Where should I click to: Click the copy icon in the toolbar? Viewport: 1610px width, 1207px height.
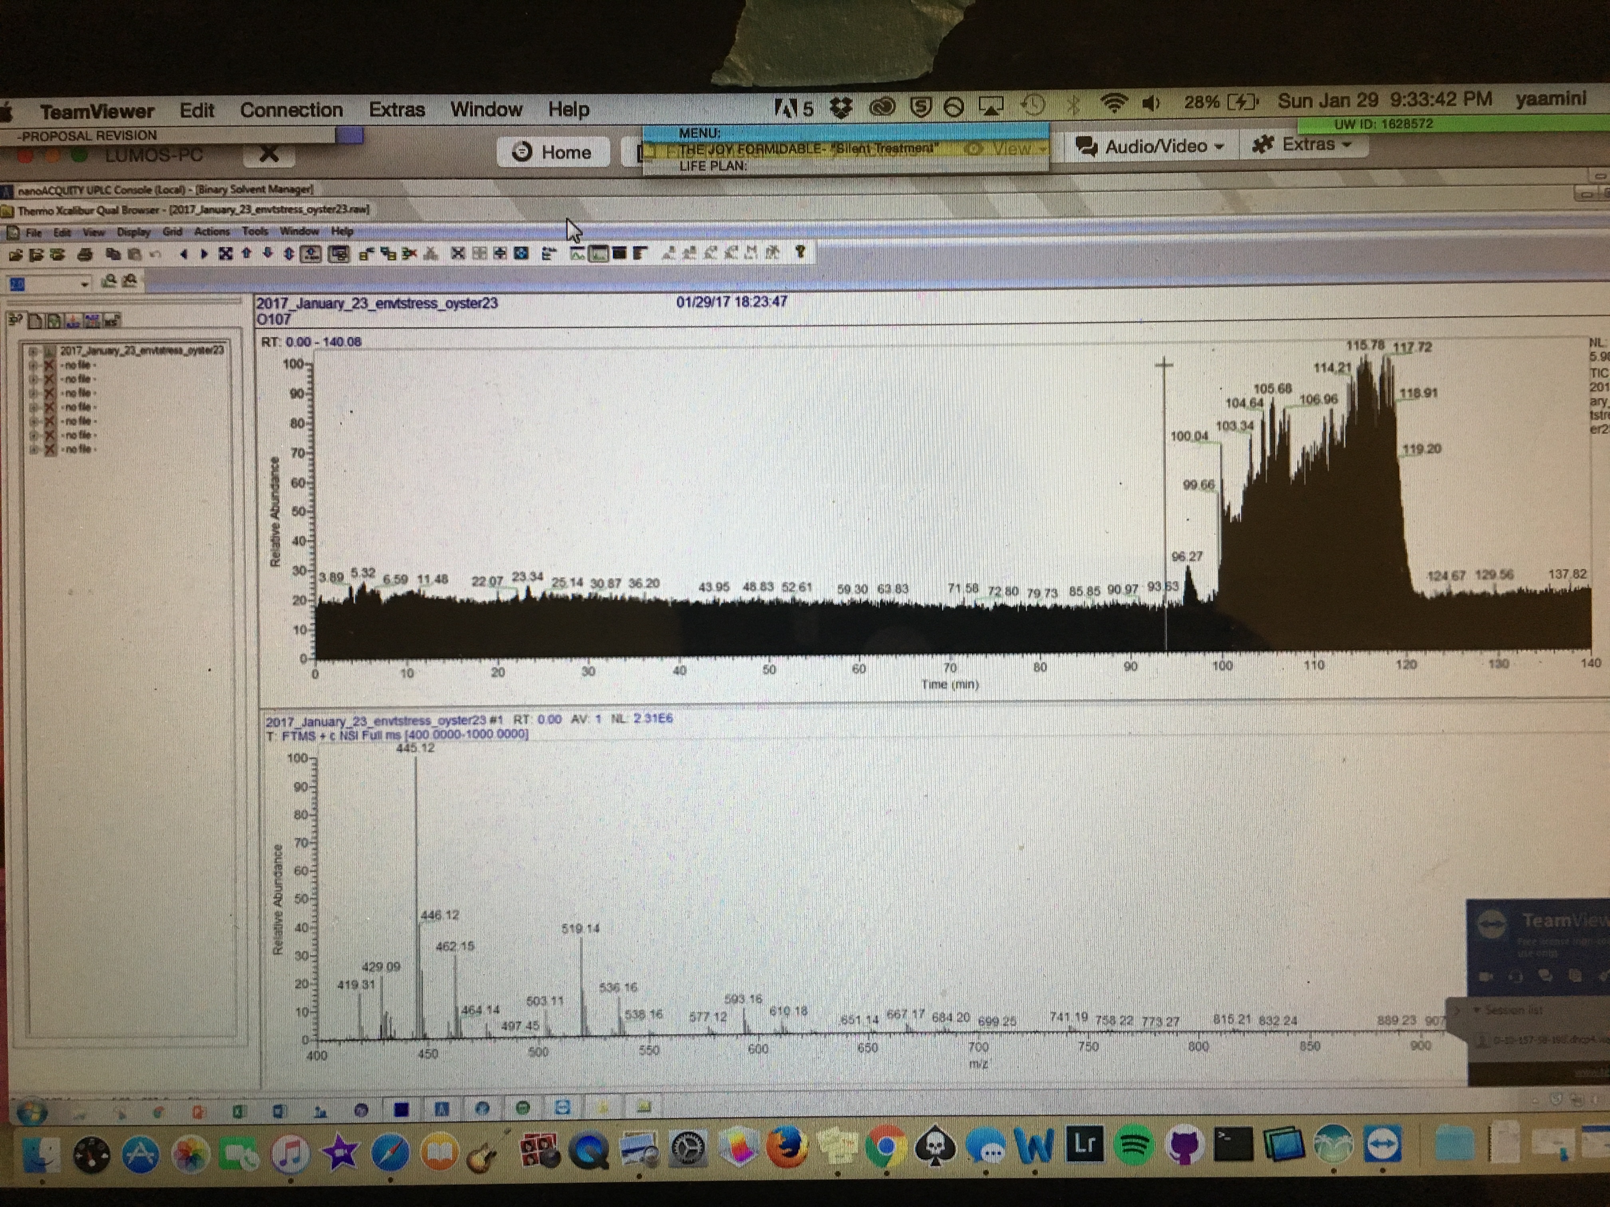click(x=113, y=255)
